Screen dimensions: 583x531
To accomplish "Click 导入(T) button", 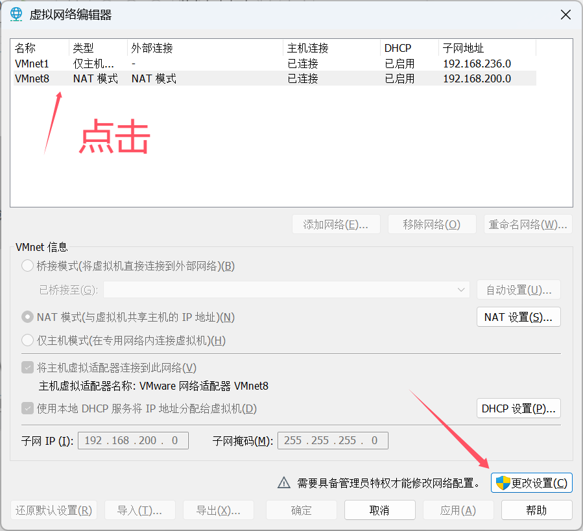I will 140,510.
